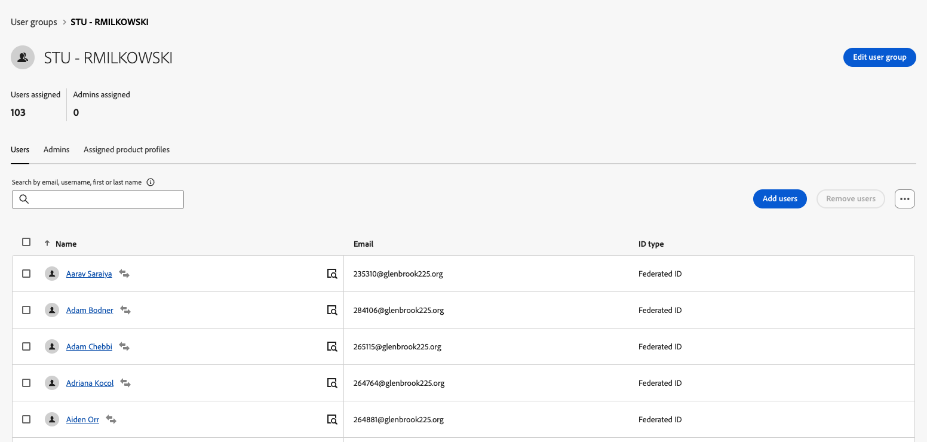Screen dimensions: 927x442
Task: Click Federated ID in Aarav Saraiya row
Action: (x=660, y=274)
